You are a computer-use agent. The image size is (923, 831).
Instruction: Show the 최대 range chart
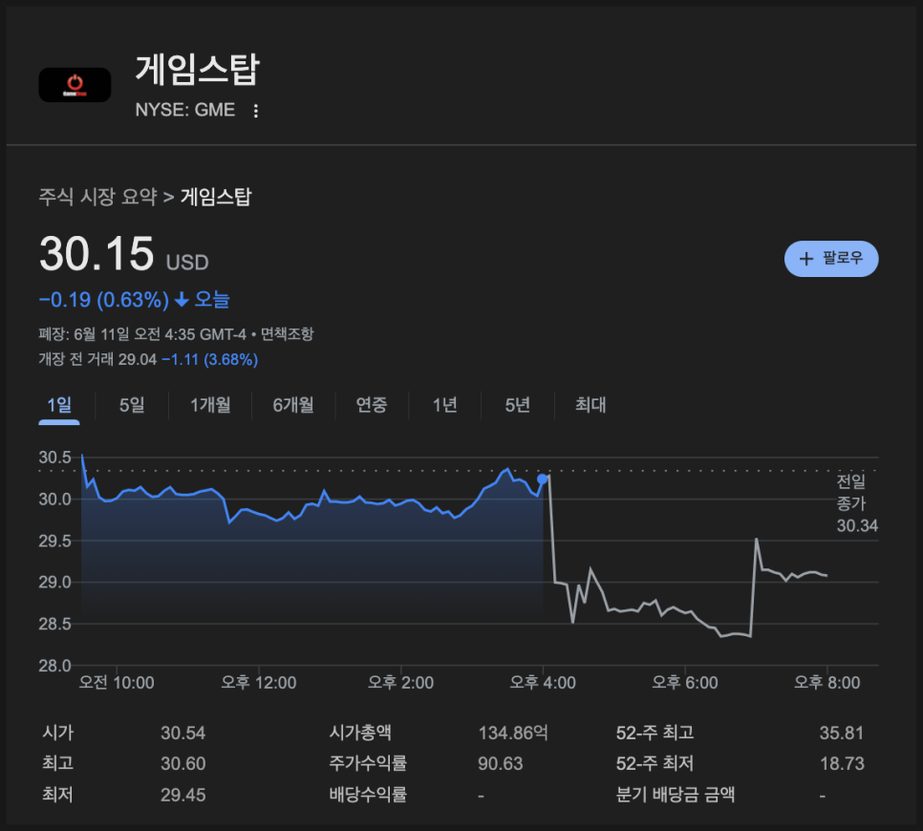tap(590, 405)
